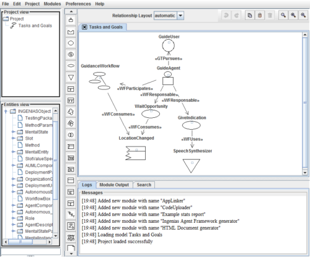Image resolution: width=310 pixels, height=257 pixels.
Task: Open the Relationship Layout dropdown
Action: click(180, 16)
